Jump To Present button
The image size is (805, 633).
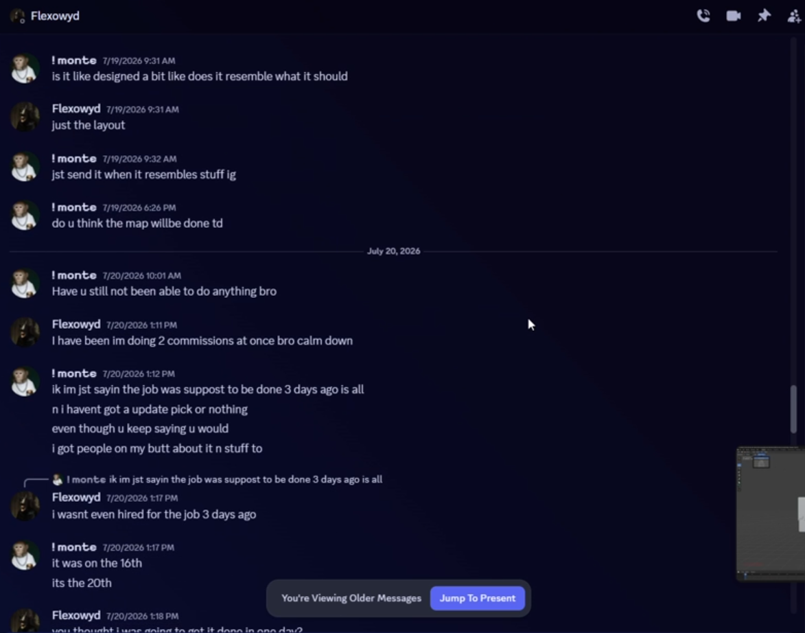click(478, 598)
